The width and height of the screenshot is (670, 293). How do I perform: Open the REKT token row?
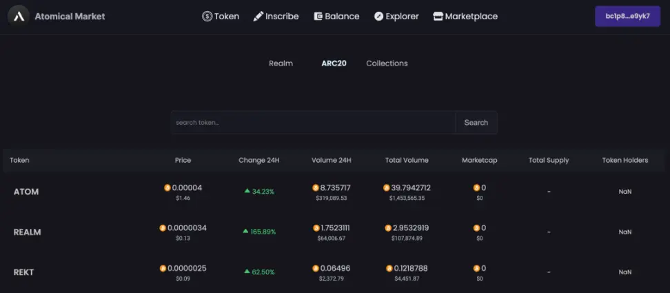pos(335,272)
